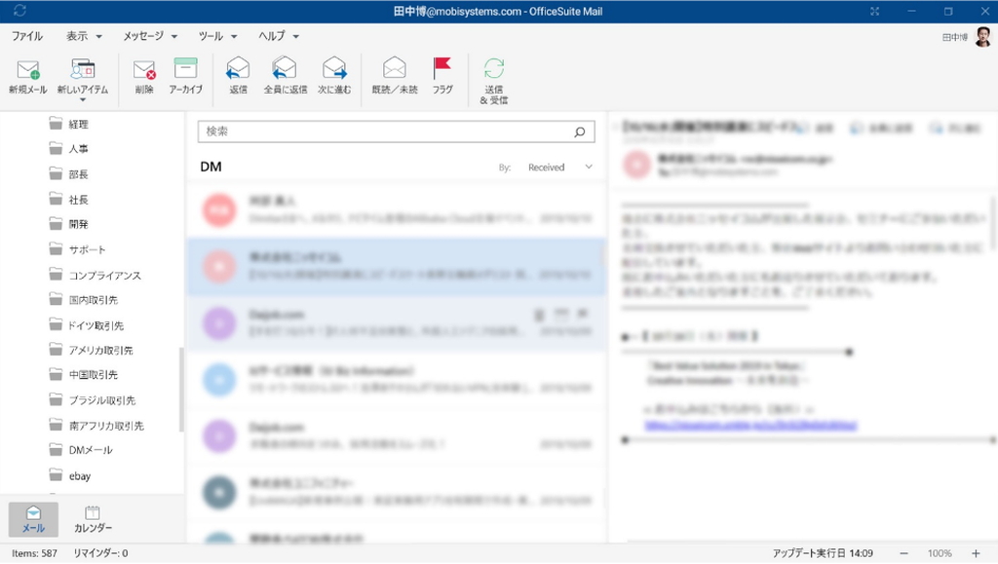Open the メッセージ menu
The width and height of the screenshot is (998, 564).
coord(144,34)
